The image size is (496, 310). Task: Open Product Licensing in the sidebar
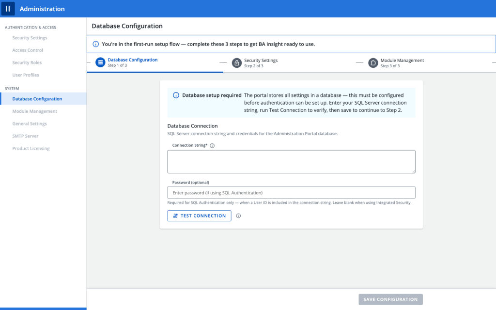click(43, 148)
